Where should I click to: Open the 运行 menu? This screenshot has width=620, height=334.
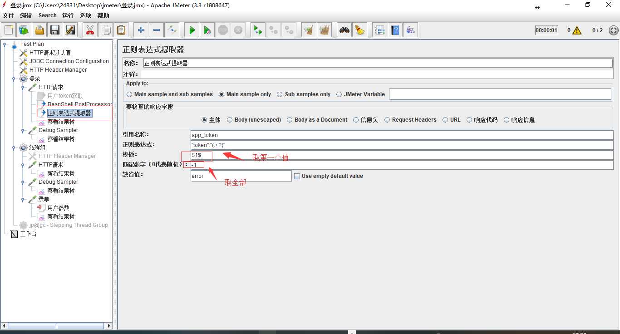(68, 15)
